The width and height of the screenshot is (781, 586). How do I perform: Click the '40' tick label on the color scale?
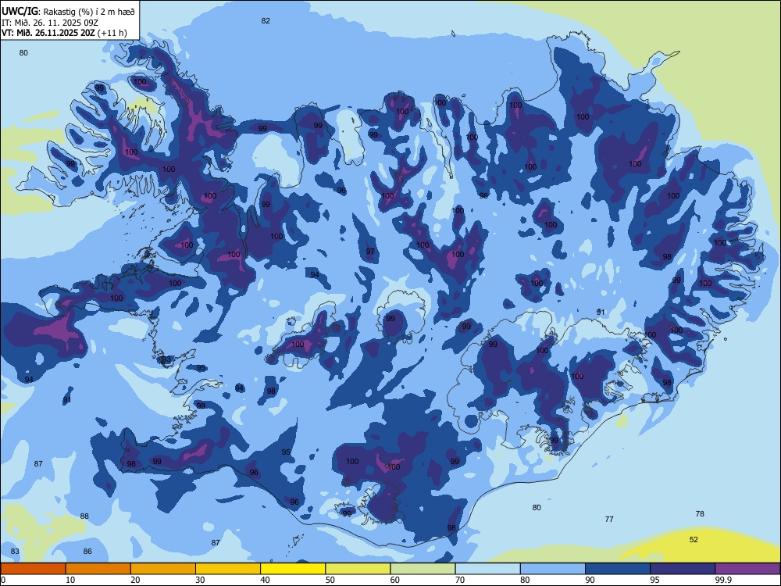click(x=265, y=580)
